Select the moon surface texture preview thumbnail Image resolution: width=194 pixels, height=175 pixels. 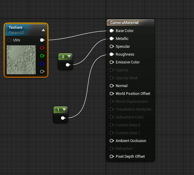21,60
